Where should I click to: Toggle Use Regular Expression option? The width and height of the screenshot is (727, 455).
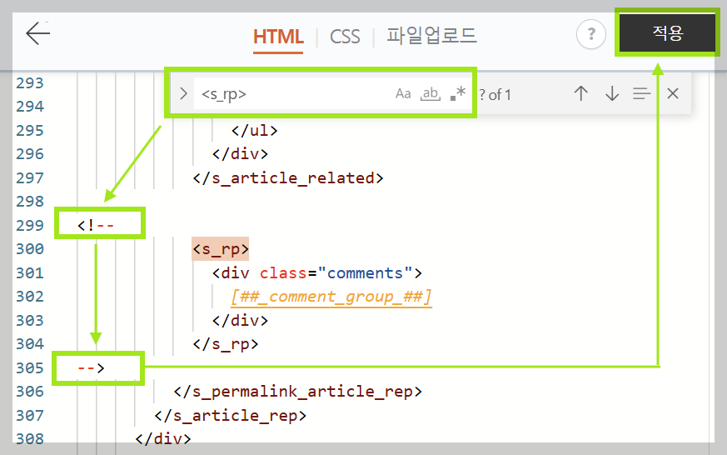tap(458, 93)
